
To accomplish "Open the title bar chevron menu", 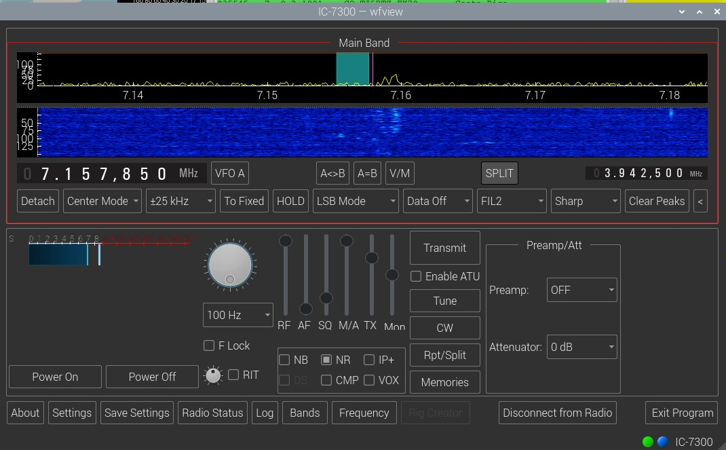I will coord(681,12).
